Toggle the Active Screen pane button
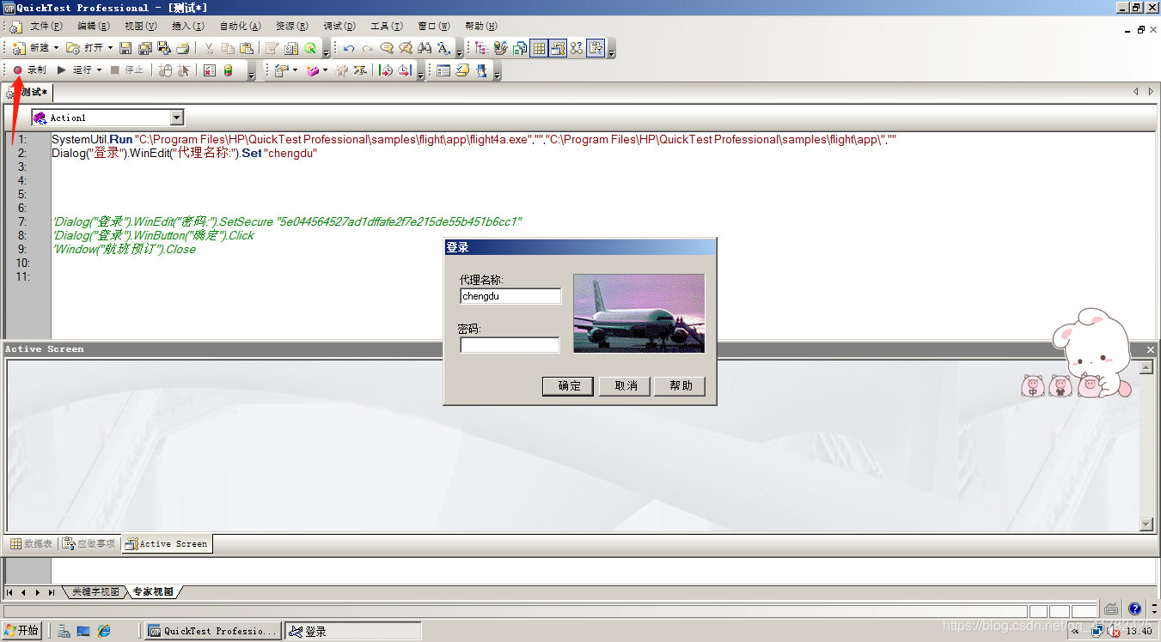The image size is (1161, 642). click(558, 48)
